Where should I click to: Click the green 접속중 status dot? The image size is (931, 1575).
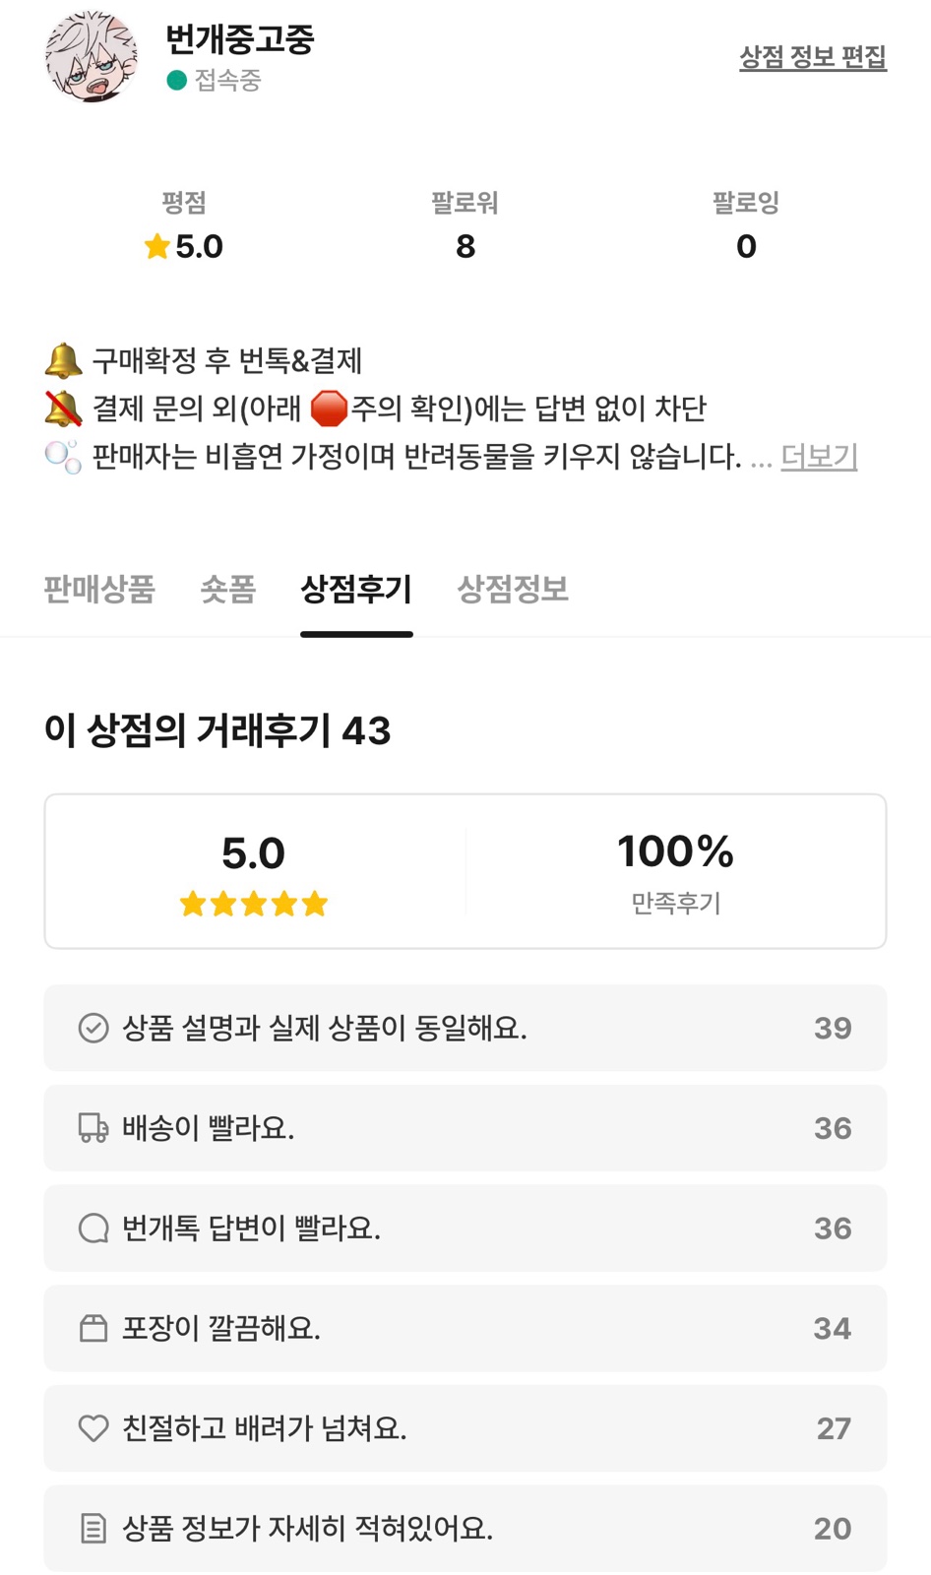177,81
